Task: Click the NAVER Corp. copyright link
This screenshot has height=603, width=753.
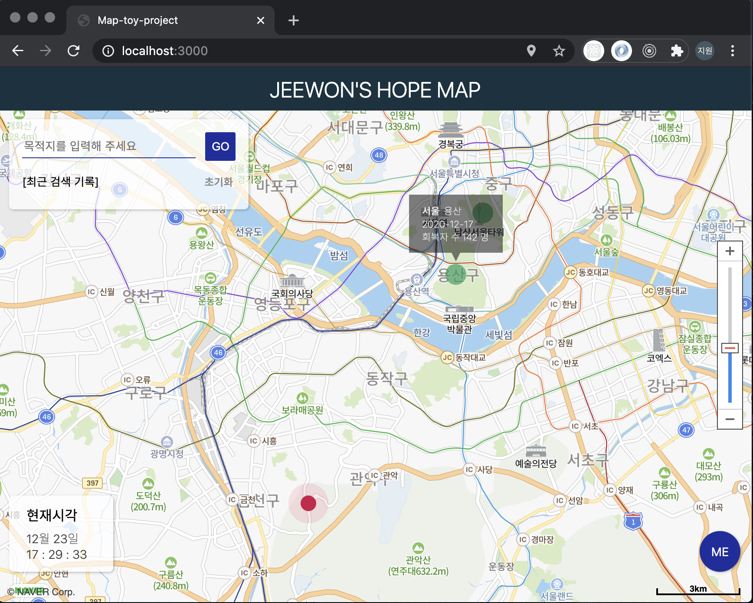Action: pos(42,591)
